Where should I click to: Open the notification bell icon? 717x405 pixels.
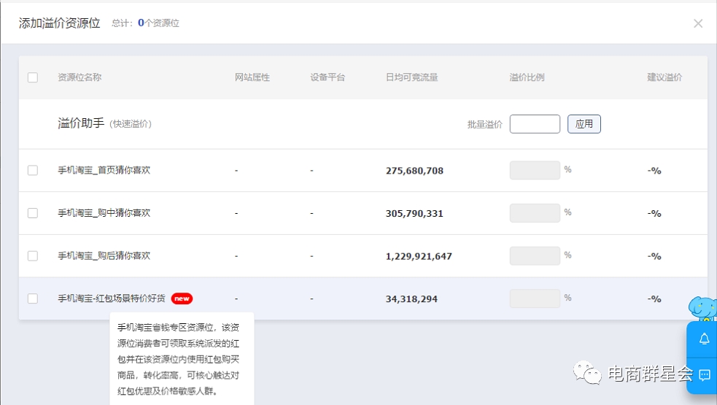pyautogui.click(x=704, y=339)
